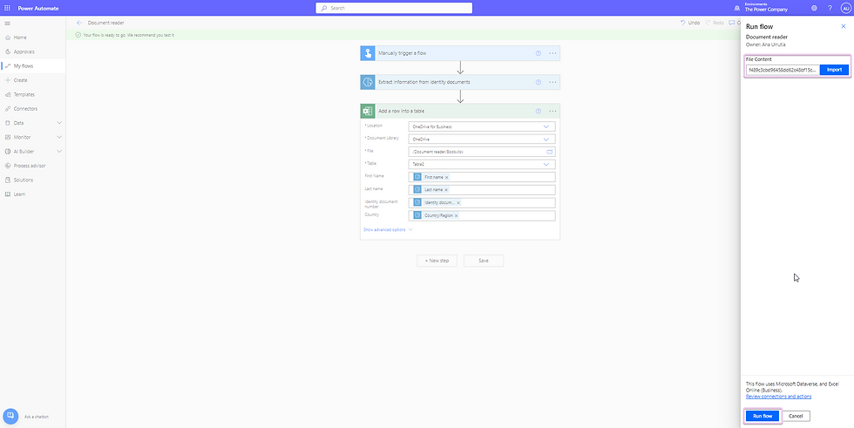Click Cancel in Run flow panel

(796, 416)
